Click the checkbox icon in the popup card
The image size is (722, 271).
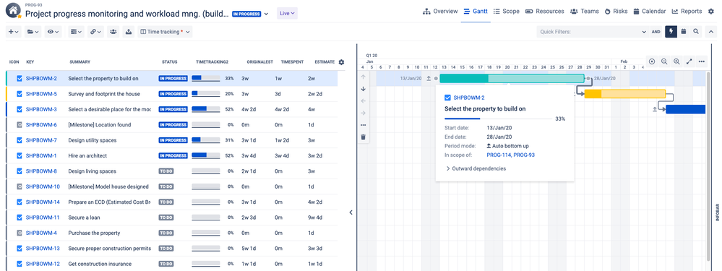pyautogui.click(x=447, y=98)
